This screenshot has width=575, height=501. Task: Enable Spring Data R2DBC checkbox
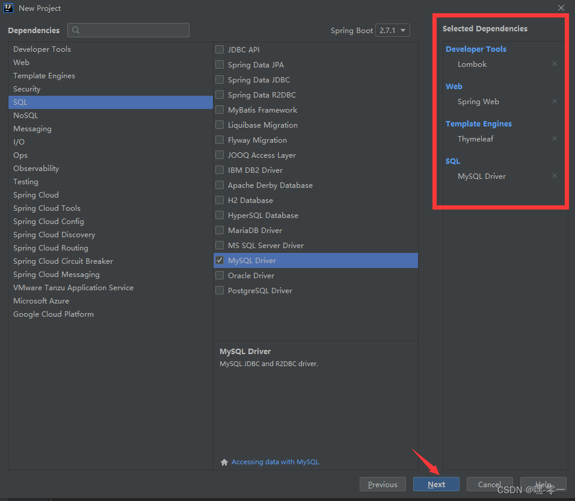click(220, 95)
